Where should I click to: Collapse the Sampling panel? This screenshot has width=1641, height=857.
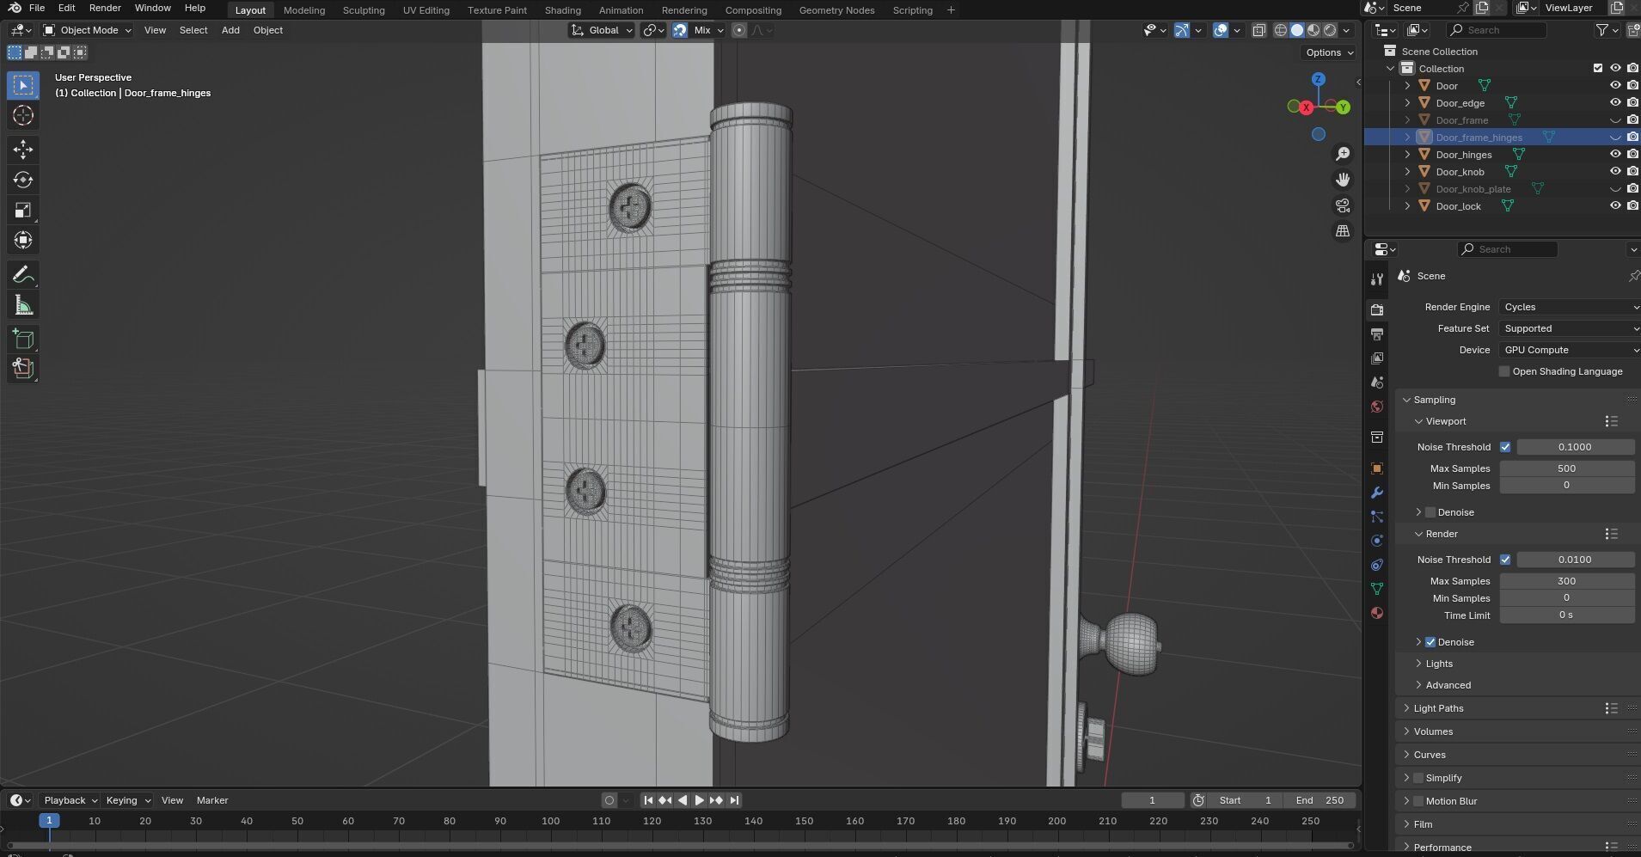coord(1407,400)
